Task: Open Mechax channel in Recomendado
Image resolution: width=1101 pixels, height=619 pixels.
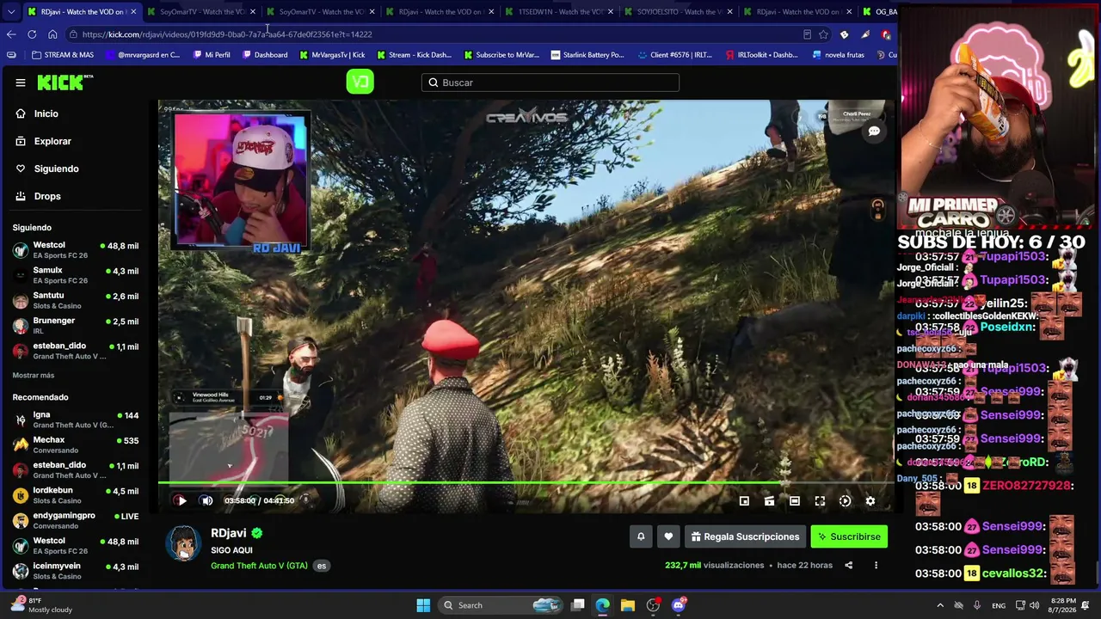Action: [76, 444]
